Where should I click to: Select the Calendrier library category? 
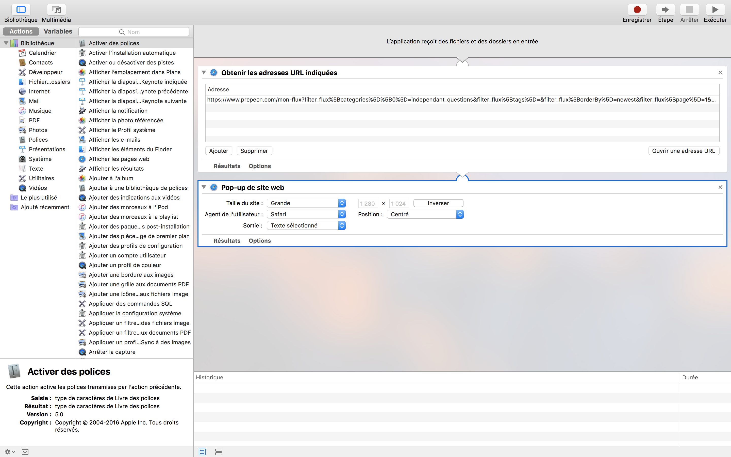pyautogui.click(x=43, y=53)
